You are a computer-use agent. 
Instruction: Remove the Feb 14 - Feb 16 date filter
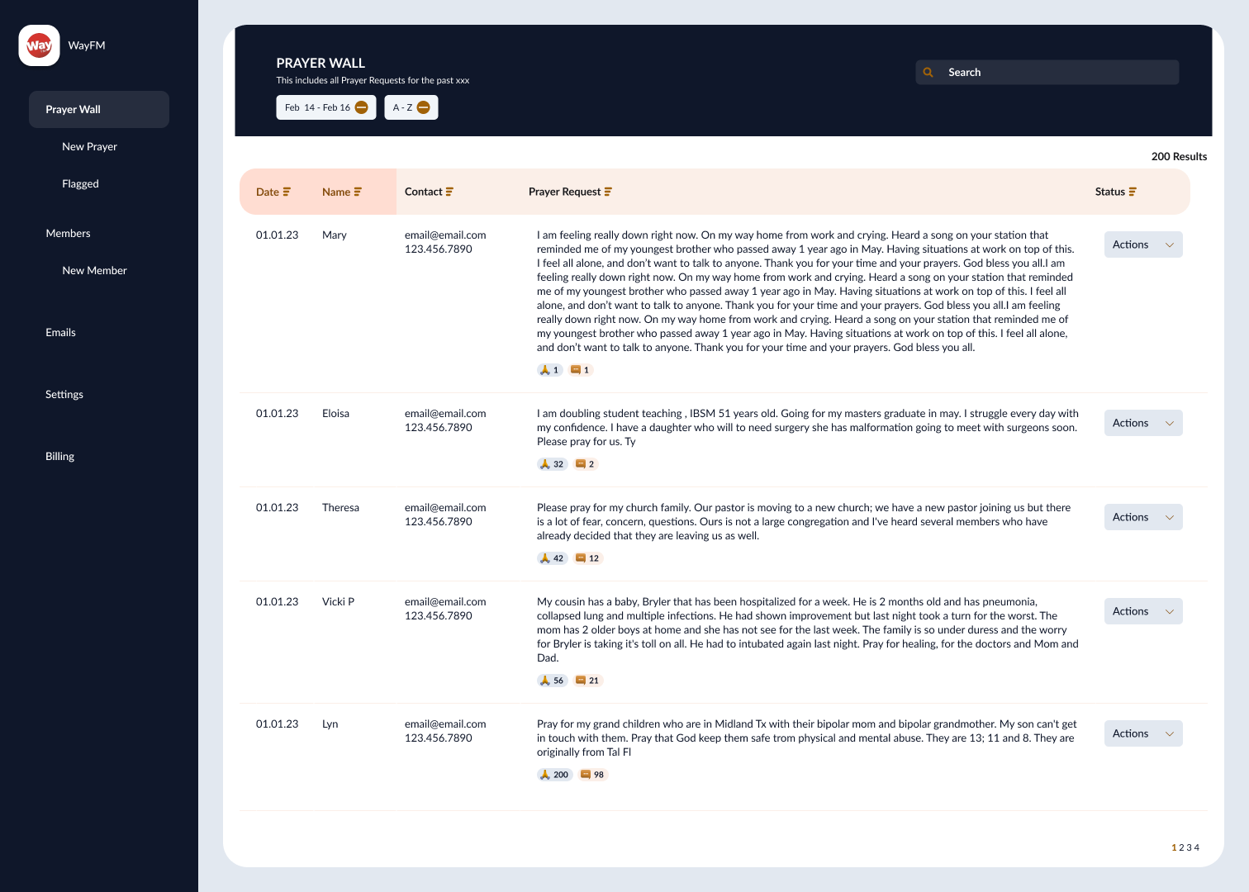pyautogui.click(x=361, y=107)
